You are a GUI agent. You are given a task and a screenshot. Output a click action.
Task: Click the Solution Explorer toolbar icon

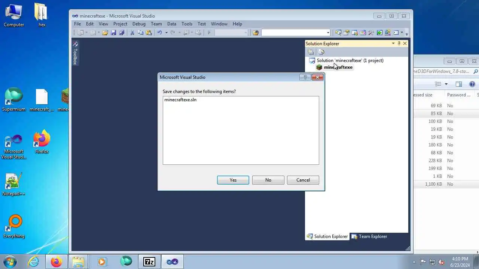pyautogui.click(x=338, y=33)
